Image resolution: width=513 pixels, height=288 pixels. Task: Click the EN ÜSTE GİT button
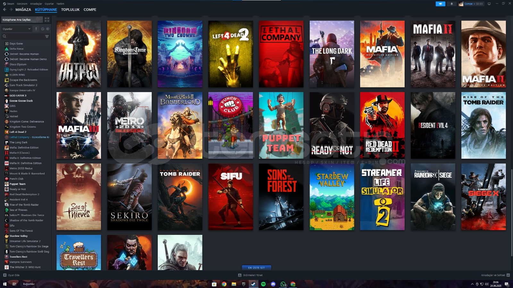pos(256,268)
